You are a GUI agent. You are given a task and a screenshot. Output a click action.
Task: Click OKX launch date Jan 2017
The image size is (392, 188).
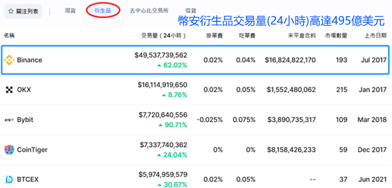coord(373,90)
